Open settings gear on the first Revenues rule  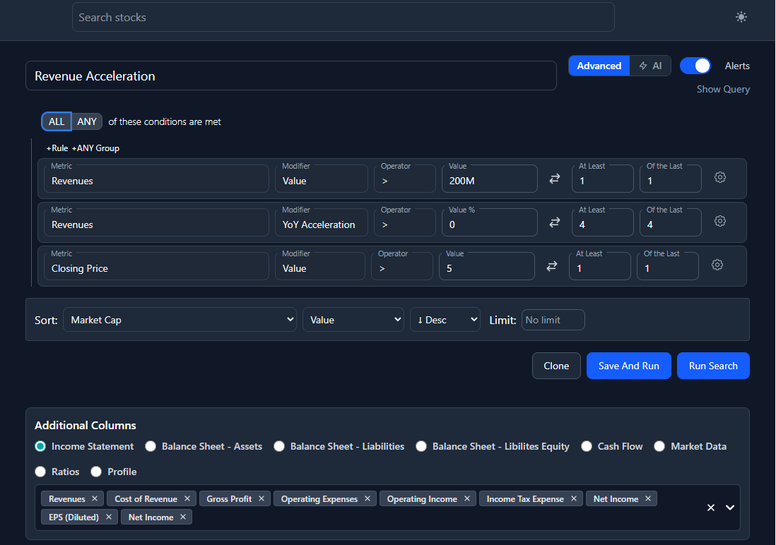[x=719, y=177]
